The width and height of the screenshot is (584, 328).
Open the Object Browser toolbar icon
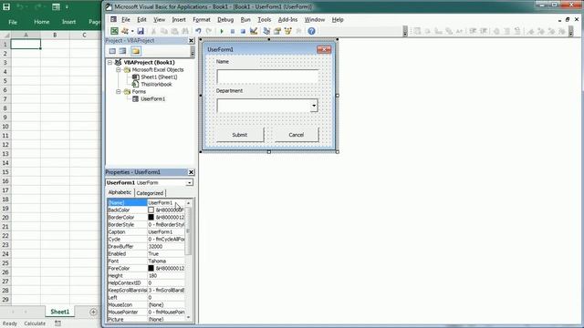pos(288,31)
